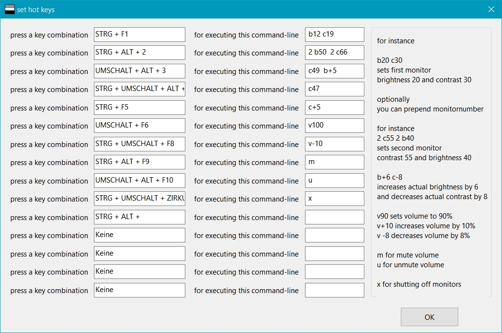Click 'press a key combination' label beside STRG + F1
Screen dimensions: 502x333
49,35
